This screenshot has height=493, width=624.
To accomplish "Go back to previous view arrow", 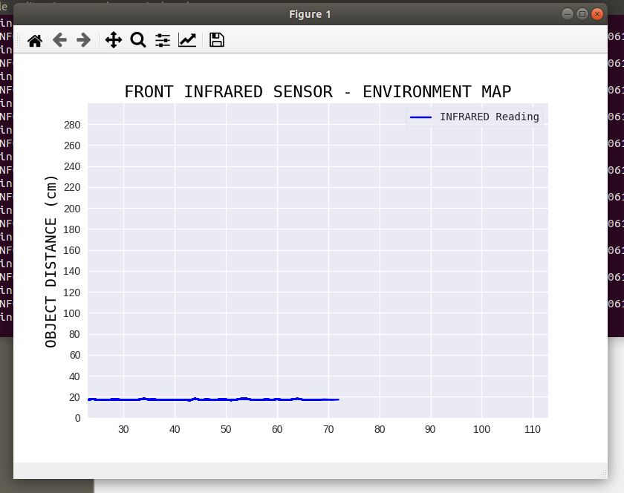I will click(59, 40).
